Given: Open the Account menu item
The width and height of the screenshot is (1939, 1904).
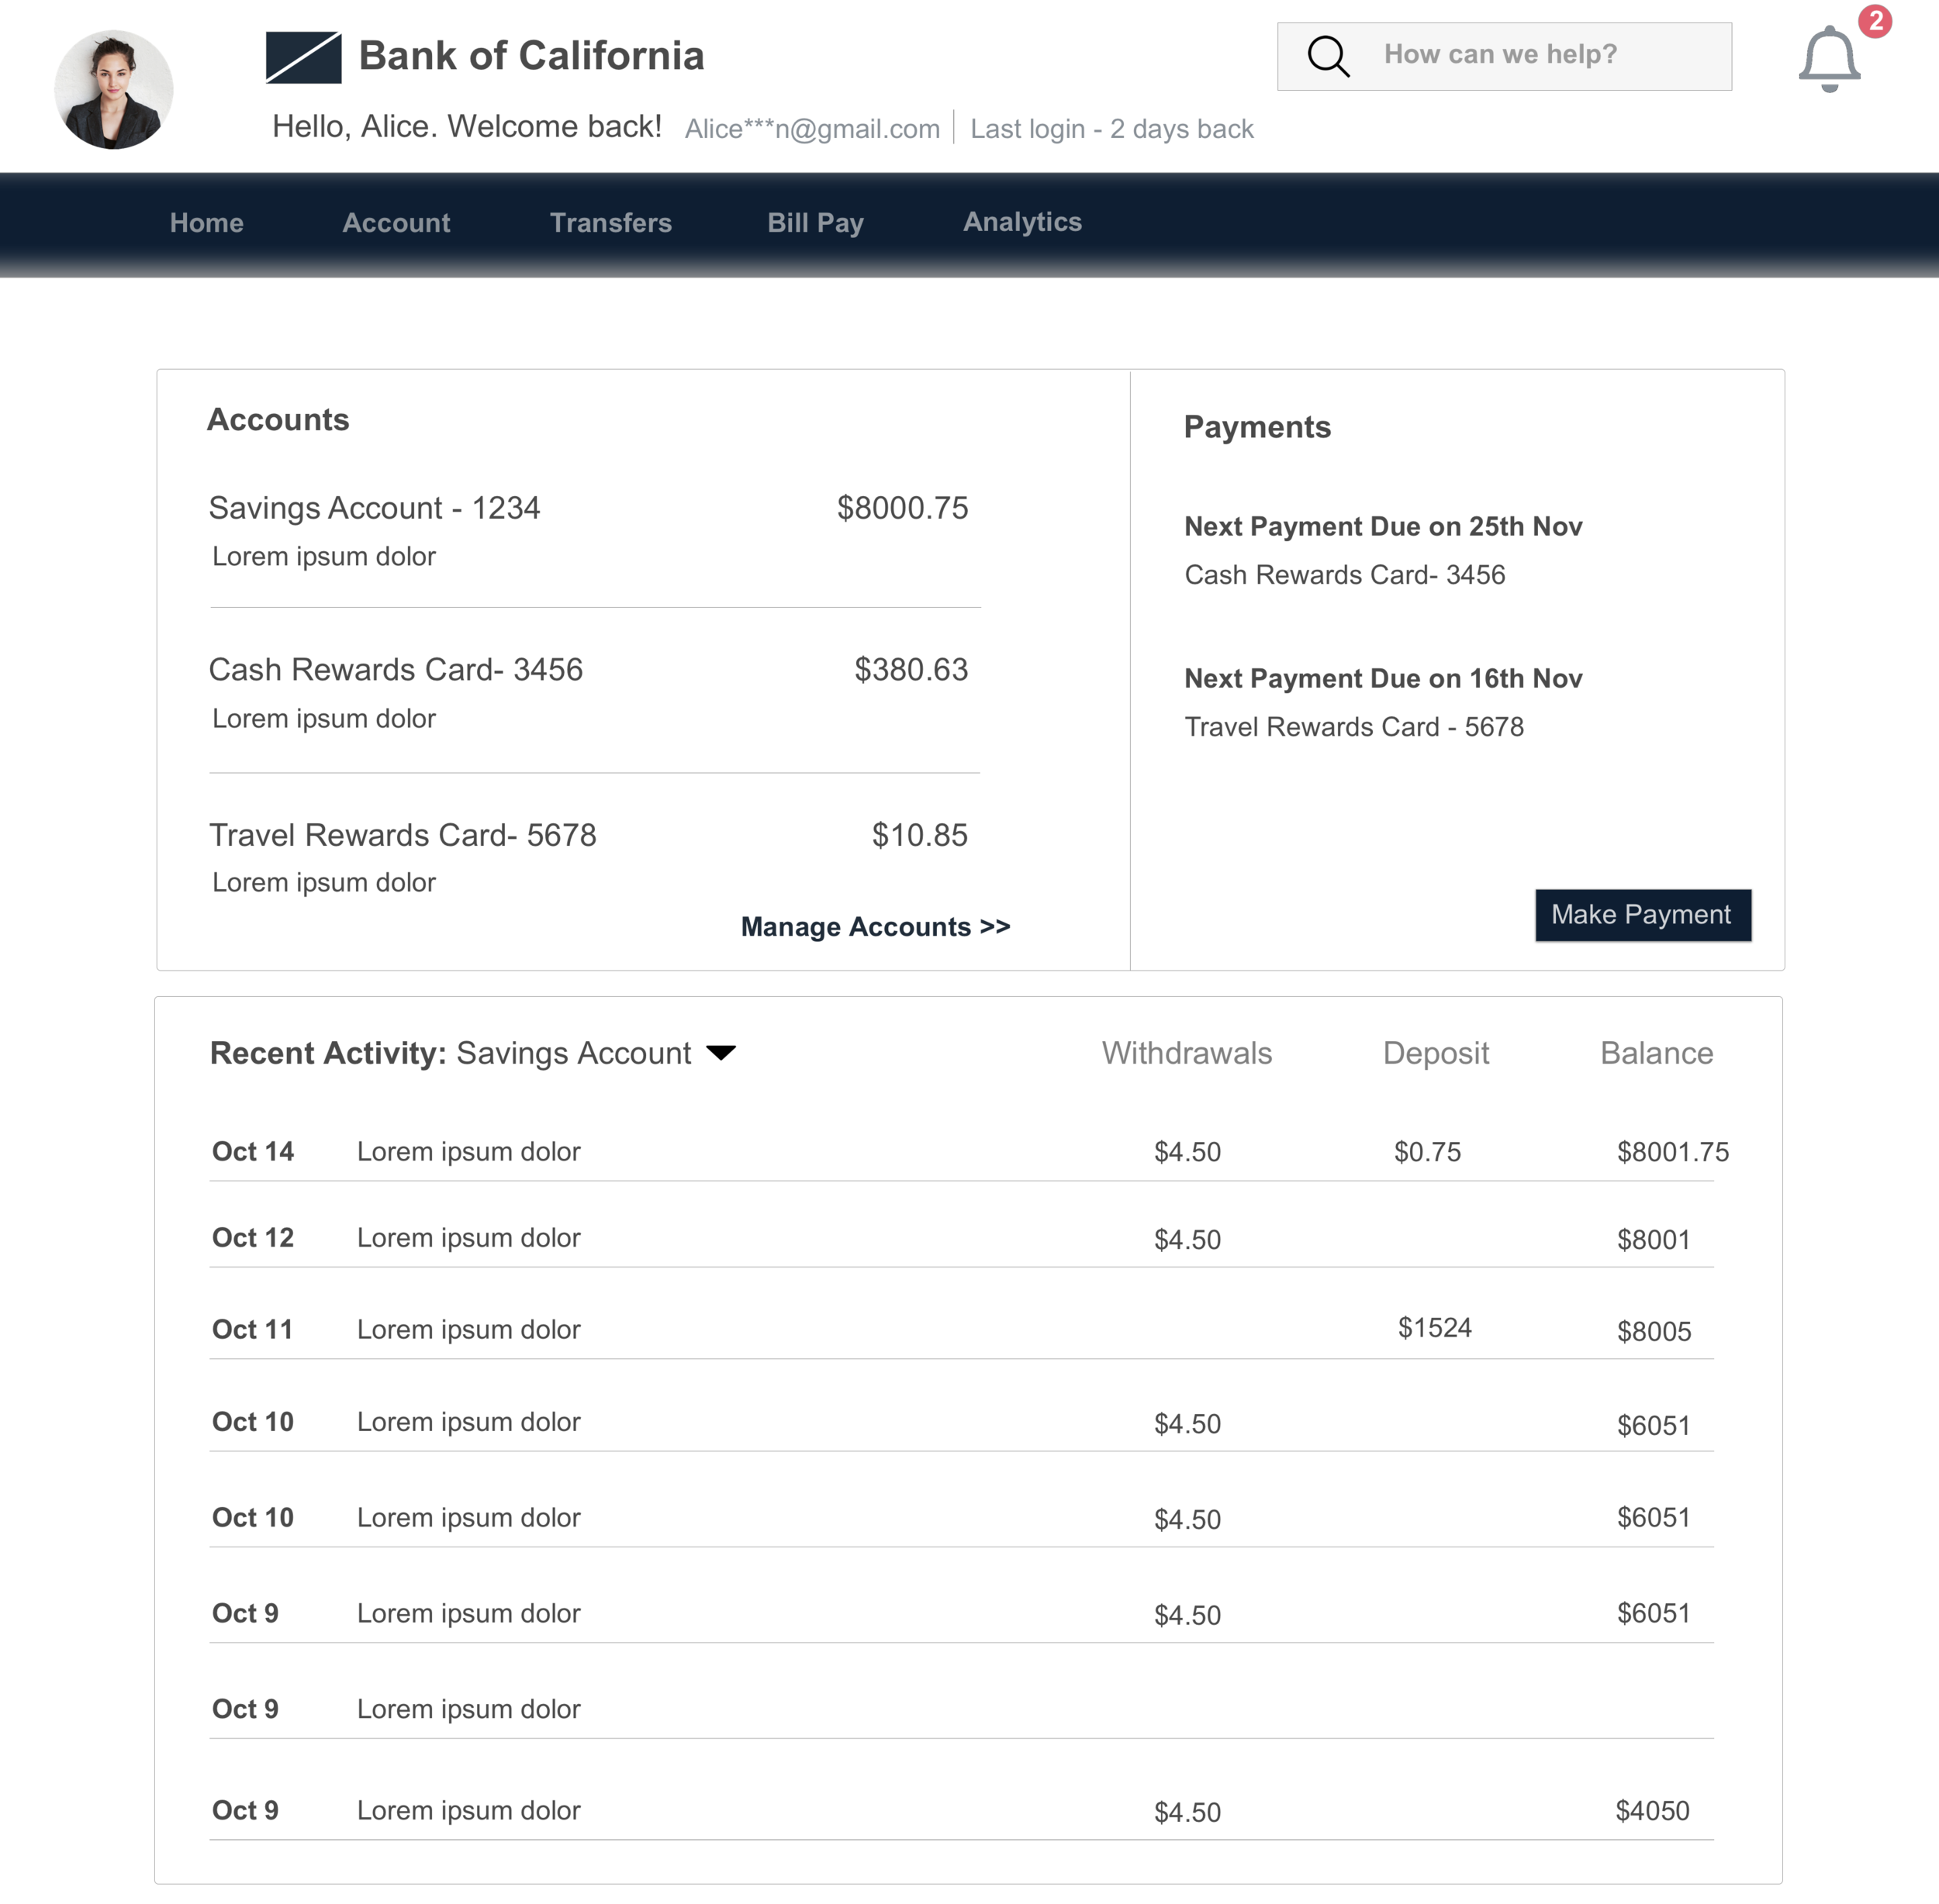Looking at the screenshot, I should point(396,222).
